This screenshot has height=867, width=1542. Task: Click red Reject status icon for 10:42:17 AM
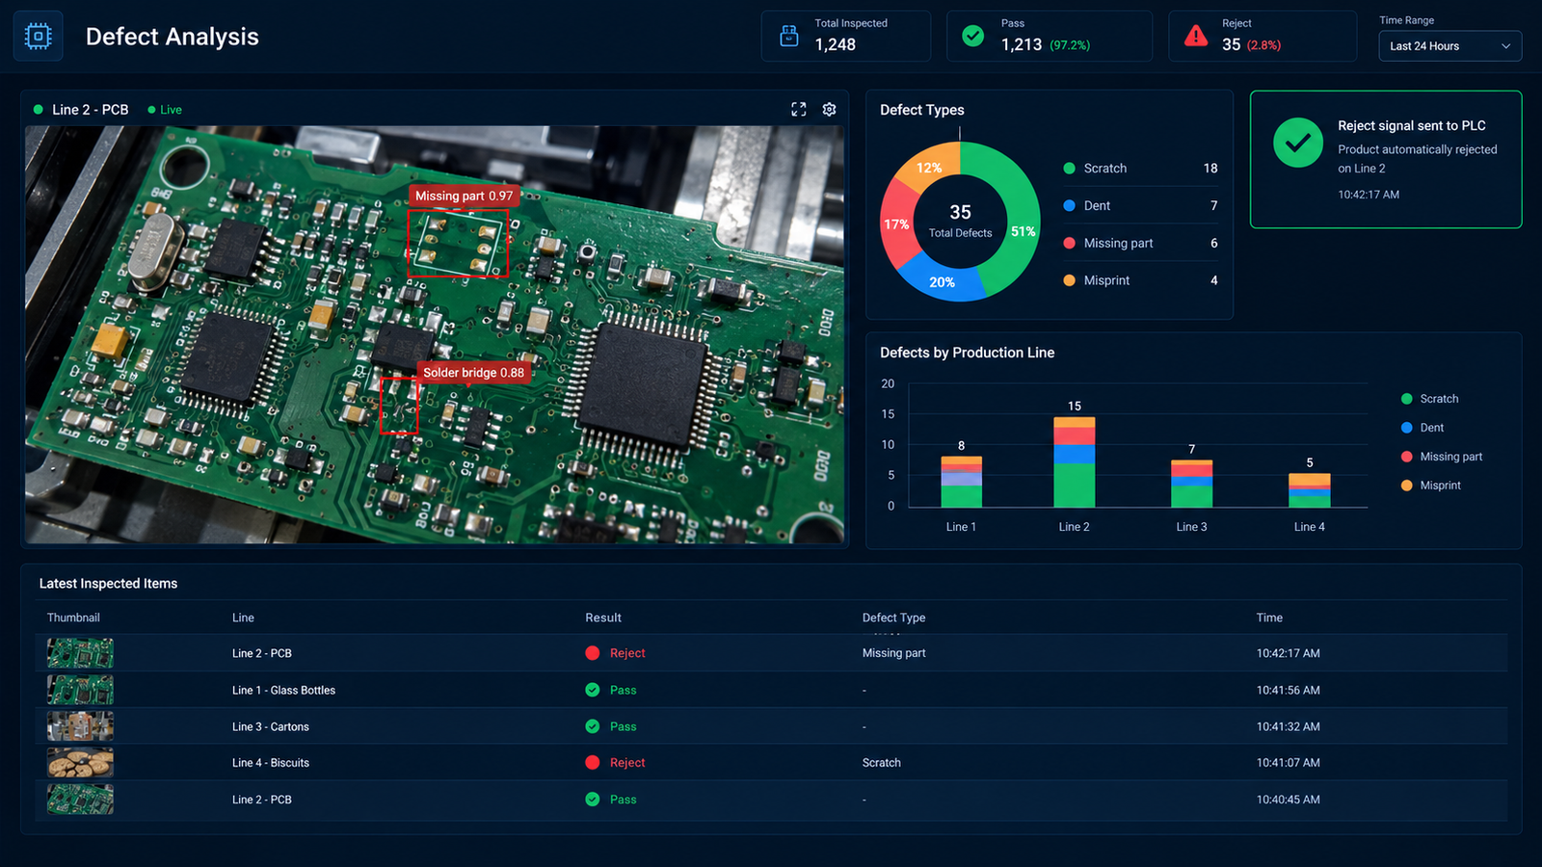pyautogui.click(x=593, y=653)
